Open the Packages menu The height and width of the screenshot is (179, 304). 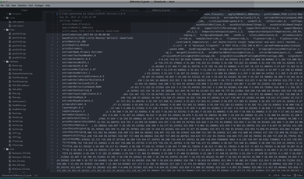39,5
